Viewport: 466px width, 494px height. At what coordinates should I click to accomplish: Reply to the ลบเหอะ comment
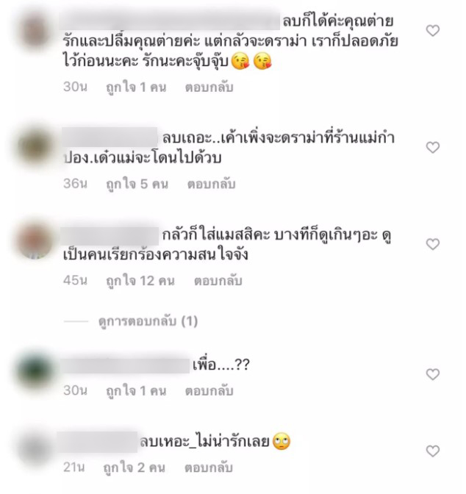(209, 468)
